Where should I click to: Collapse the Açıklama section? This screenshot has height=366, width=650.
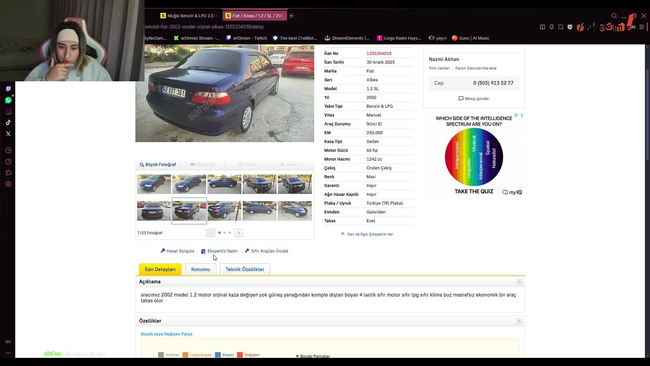519,282
